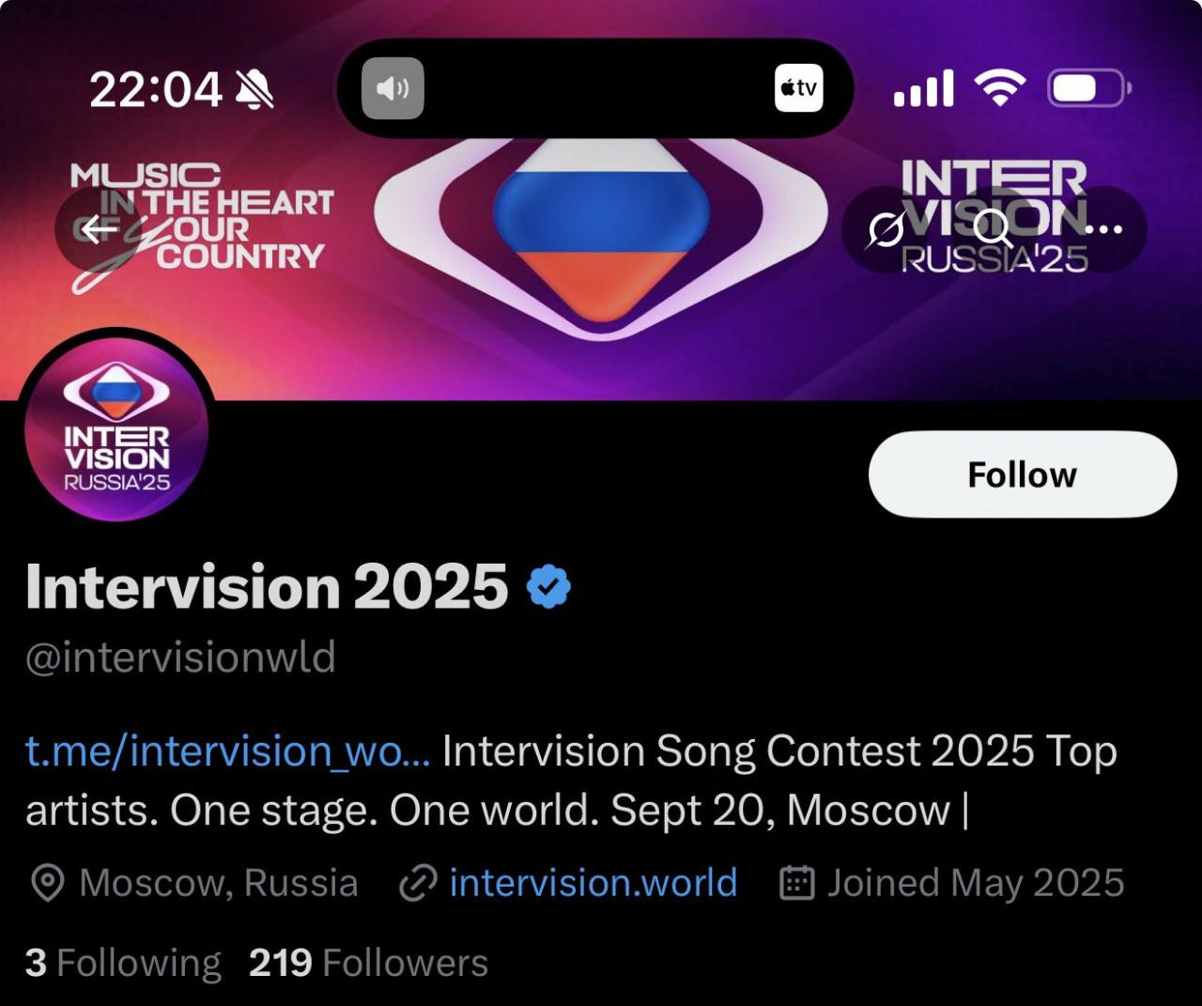
Task: Tap the chain link icon before intervision.world
Action: click(418, 883)
